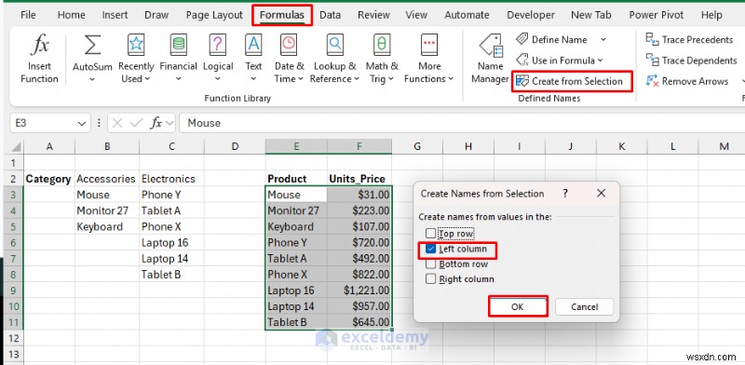Open the Text functions icon

coord(253,45)
